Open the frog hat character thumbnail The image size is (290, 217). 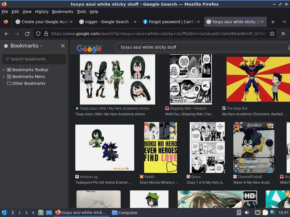pyautogui.click(x=149, y=199)
